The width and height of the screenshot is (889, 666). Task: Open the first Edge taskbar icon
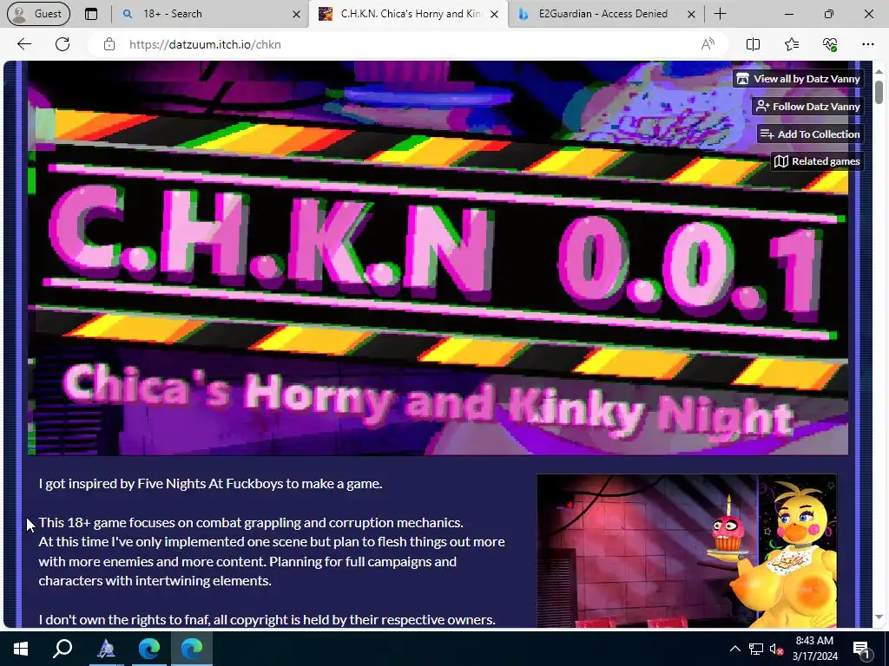click(149, 649)
